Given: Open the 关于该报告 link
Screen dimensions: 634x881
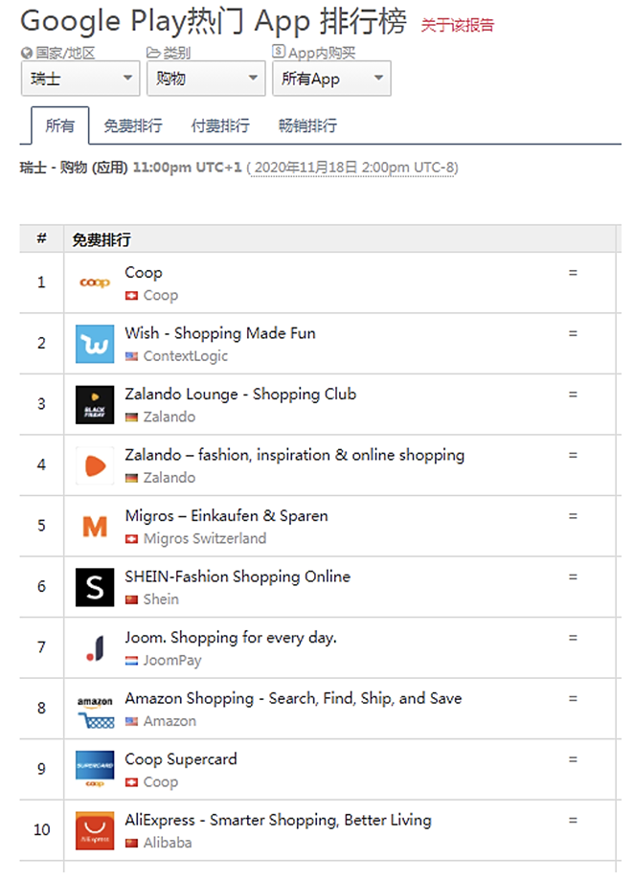Looking at the screenshot, I should pos(457,25).
